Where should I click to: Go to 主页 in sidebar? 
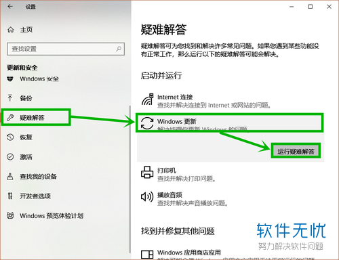(x=26, y=30)
